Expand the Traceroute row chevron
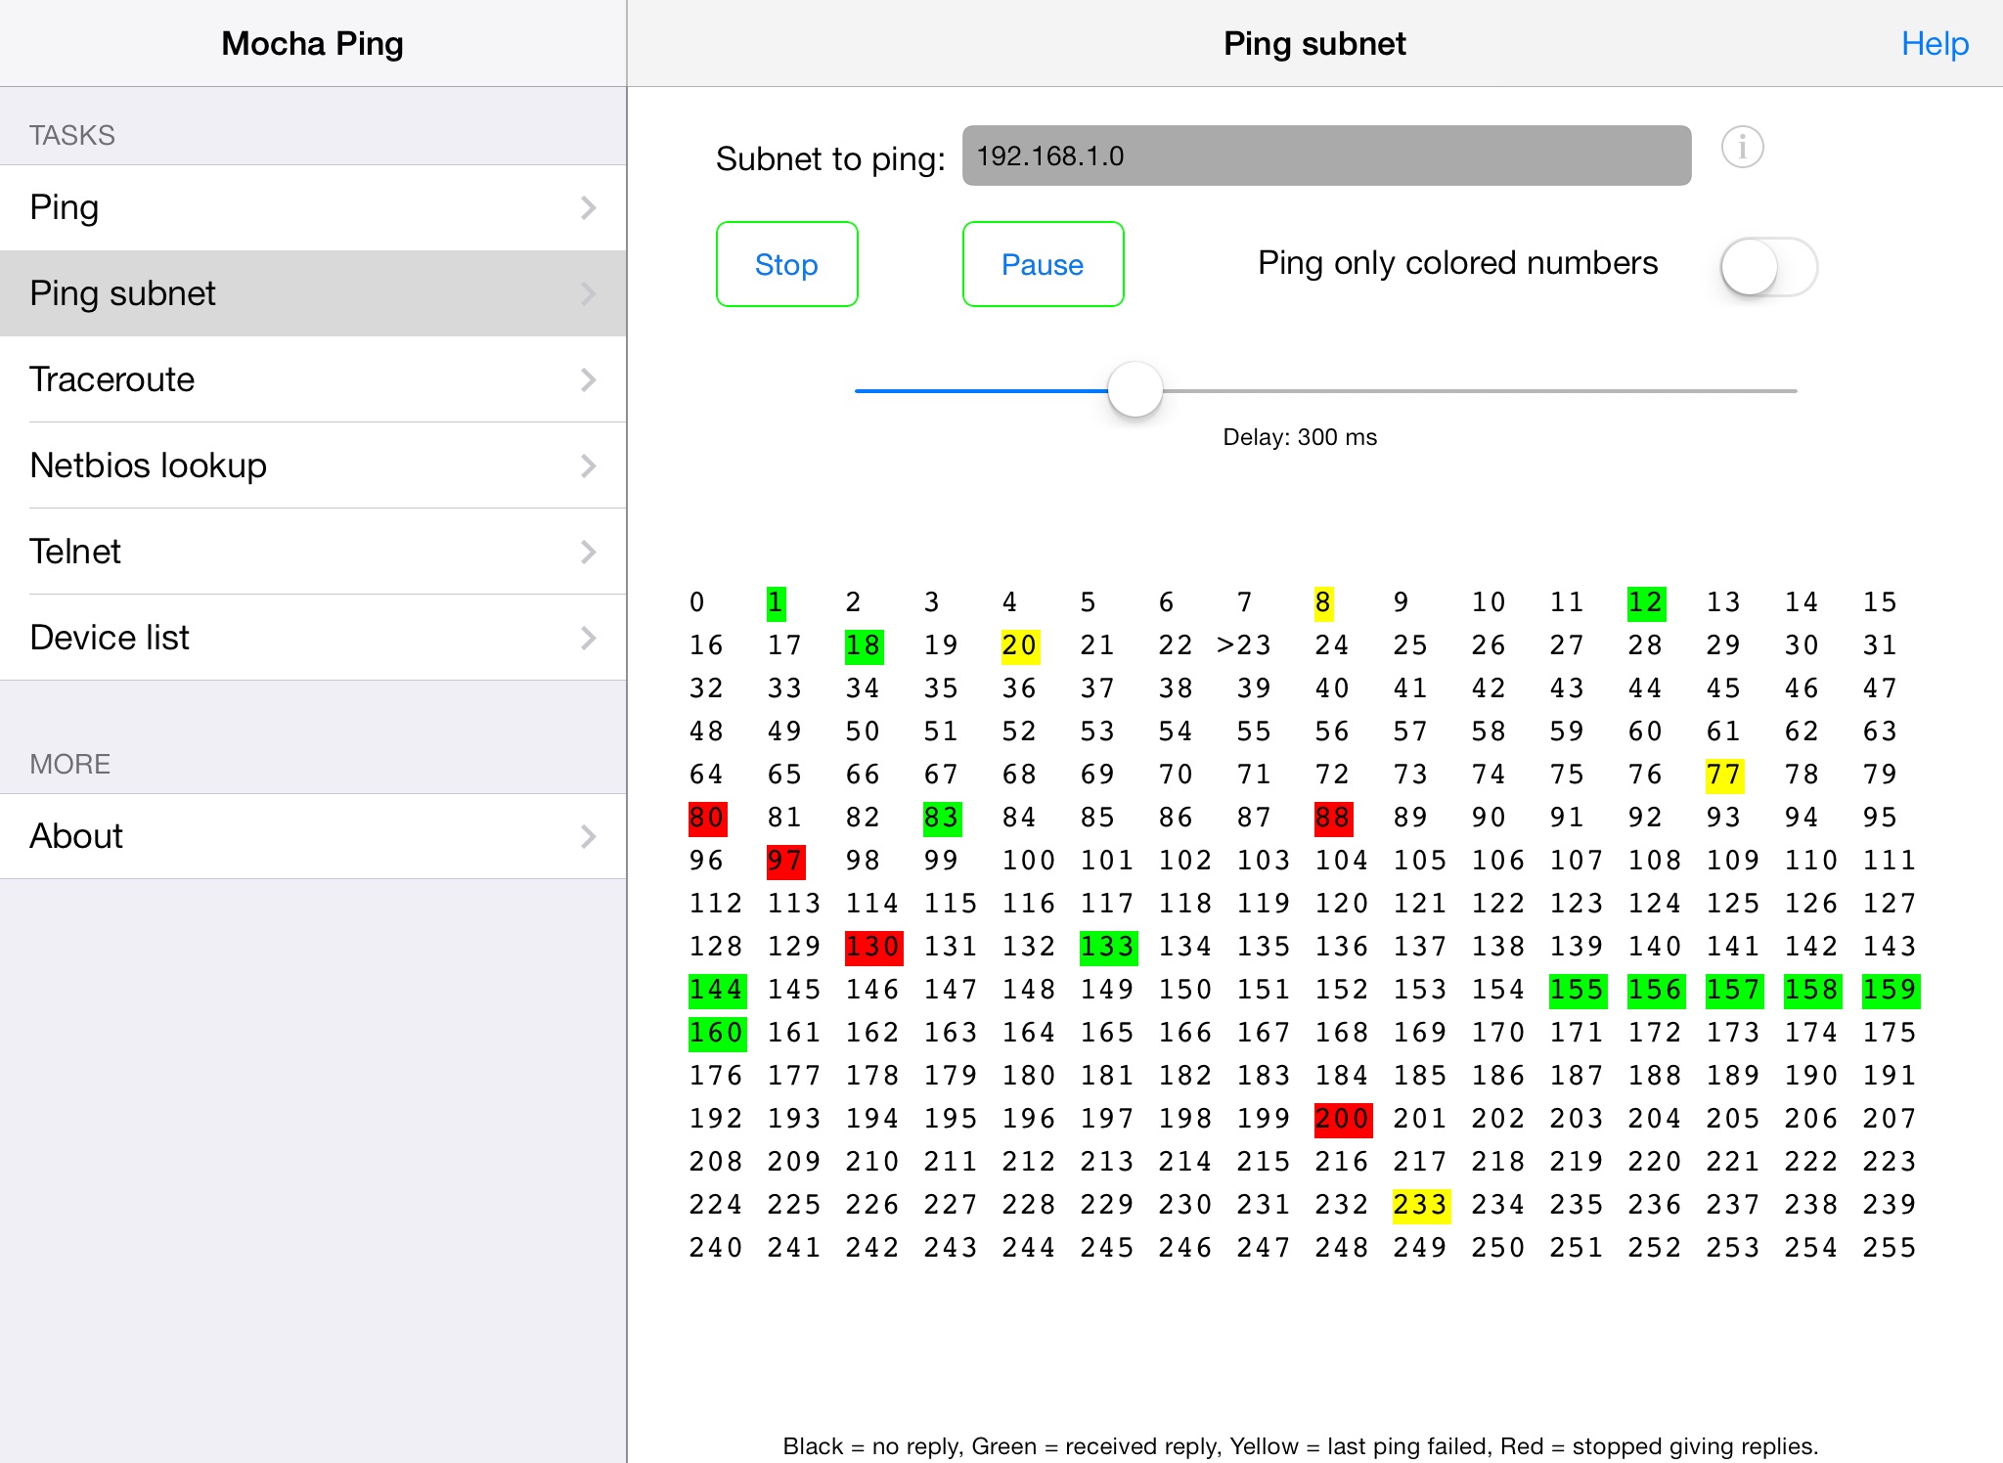This screenshot has height=1463, width=2003. tap(588, 379)
